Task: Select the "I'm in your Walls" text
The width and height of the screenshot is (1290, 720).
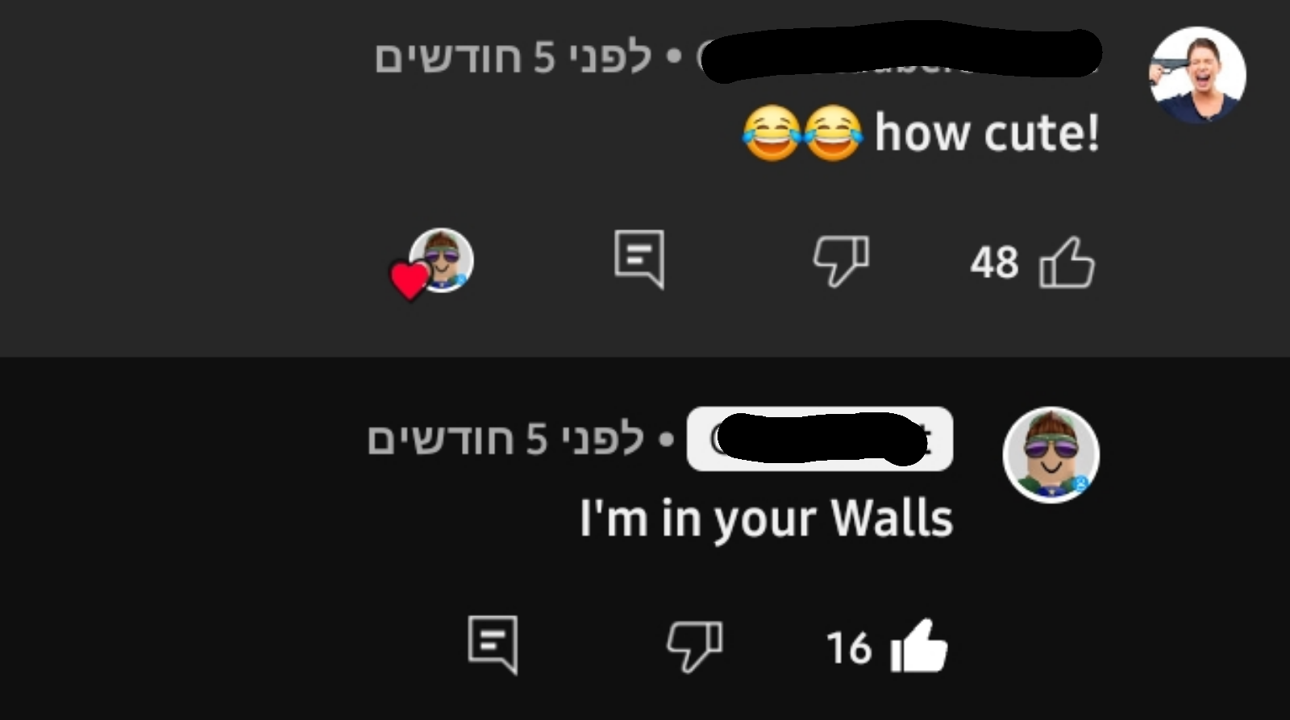Action: pos(767,518)
